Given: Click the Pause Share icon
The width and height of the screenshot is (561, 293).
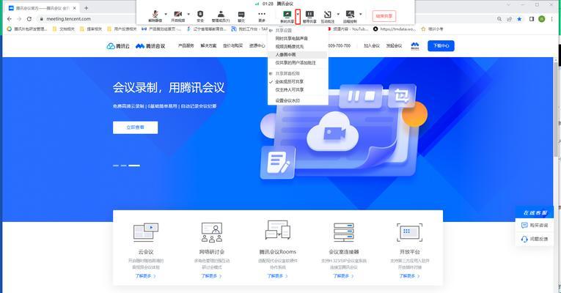Looking at the screenshot, I should (309, 14).
